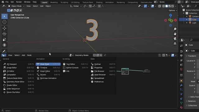Expand the Cube item in outliner
199x112 pixels.
point(187,20)
